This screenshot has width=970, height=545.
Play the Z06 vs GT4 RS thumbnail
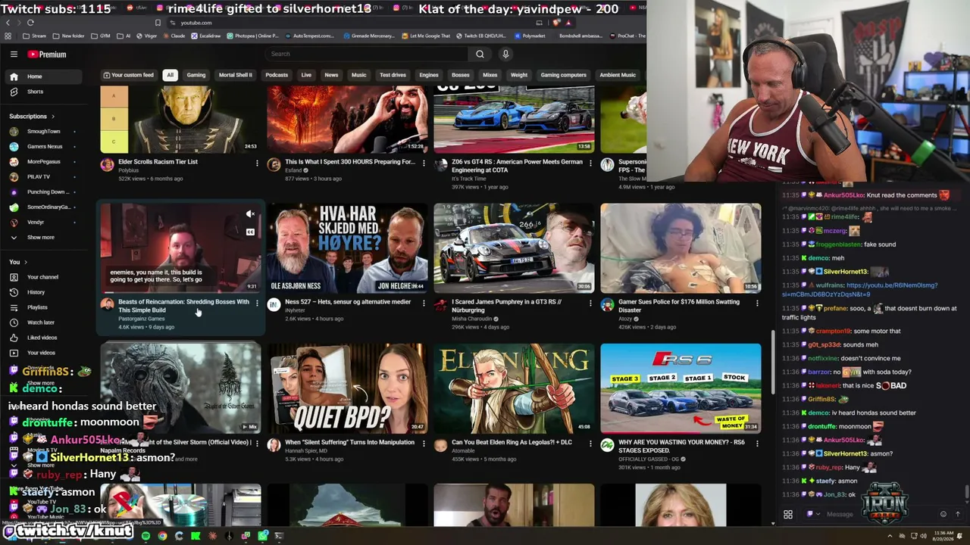tap(514, 120)
